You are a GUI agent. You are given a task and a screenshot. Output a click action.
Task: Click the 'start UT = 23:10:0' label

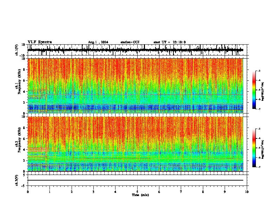170,42
